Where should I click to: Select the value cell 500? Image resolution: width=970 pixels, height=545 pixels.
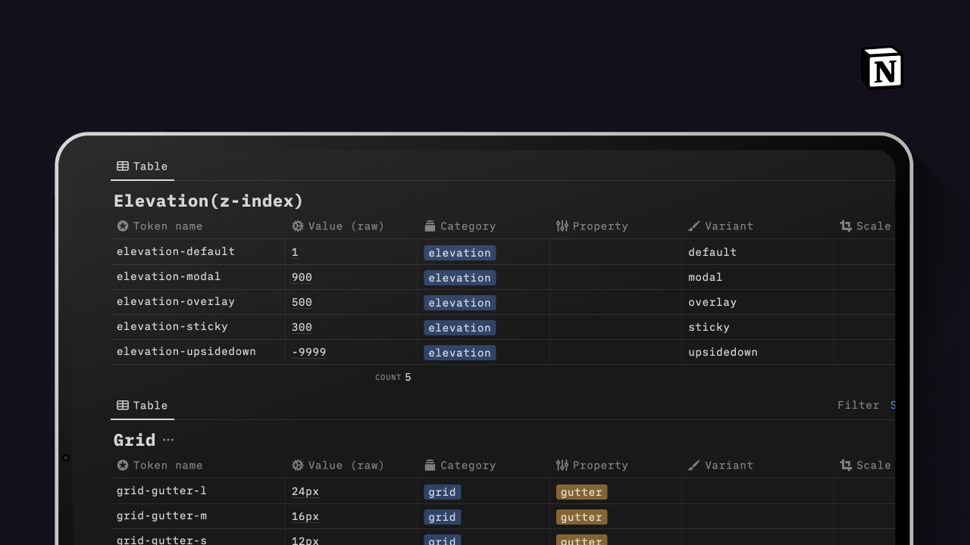(352, 302)
